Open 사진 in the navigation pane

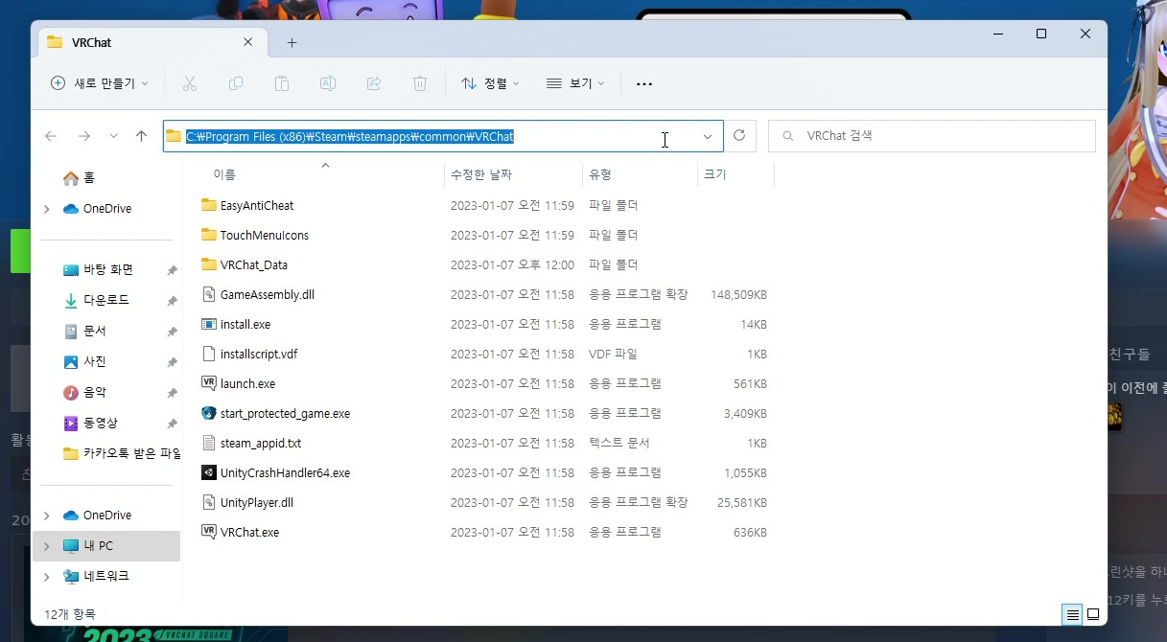(84, 362)
